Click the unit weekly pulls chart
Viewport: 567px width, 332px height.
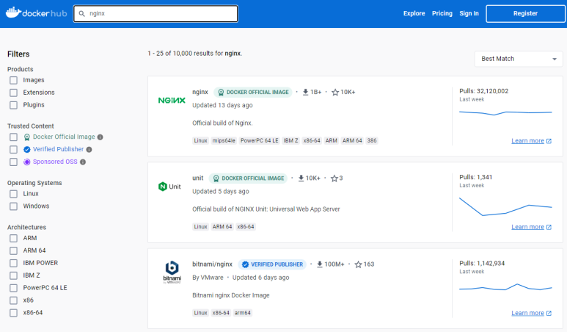pyautogui.click(x=505, y=206)
